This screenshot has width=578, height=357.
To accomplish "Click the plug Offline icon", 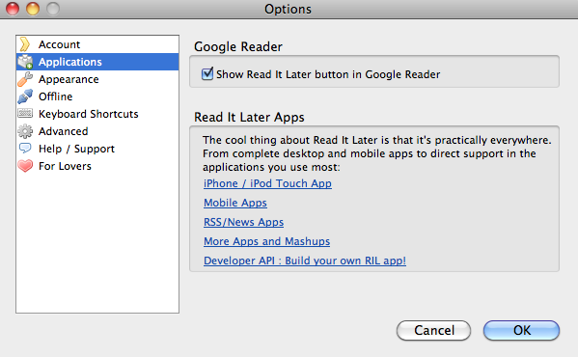I will click(25, 96).
